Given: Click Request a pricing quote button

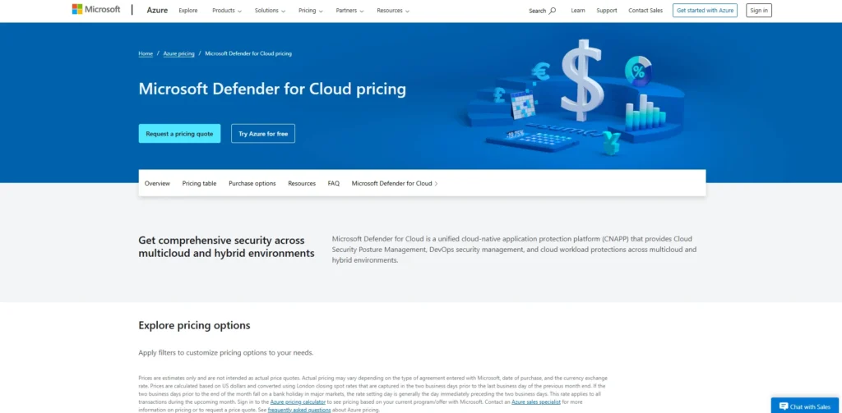Looking at the screenshot, I should (x=179, y=134).
